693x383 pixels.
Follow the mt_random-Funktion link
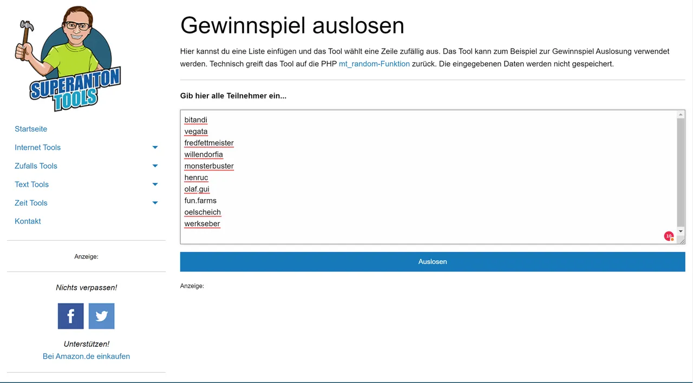pyautogui.click(x=374, y=63)
